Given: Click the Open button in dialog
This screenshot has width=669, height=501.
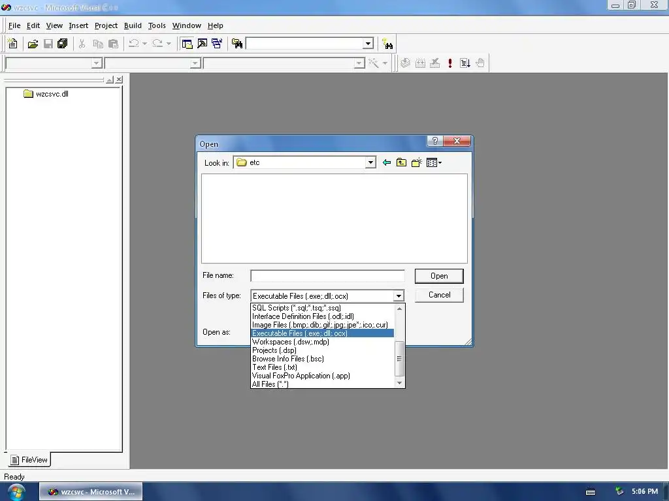Looking at the screenshot, I should click(439, 276).
